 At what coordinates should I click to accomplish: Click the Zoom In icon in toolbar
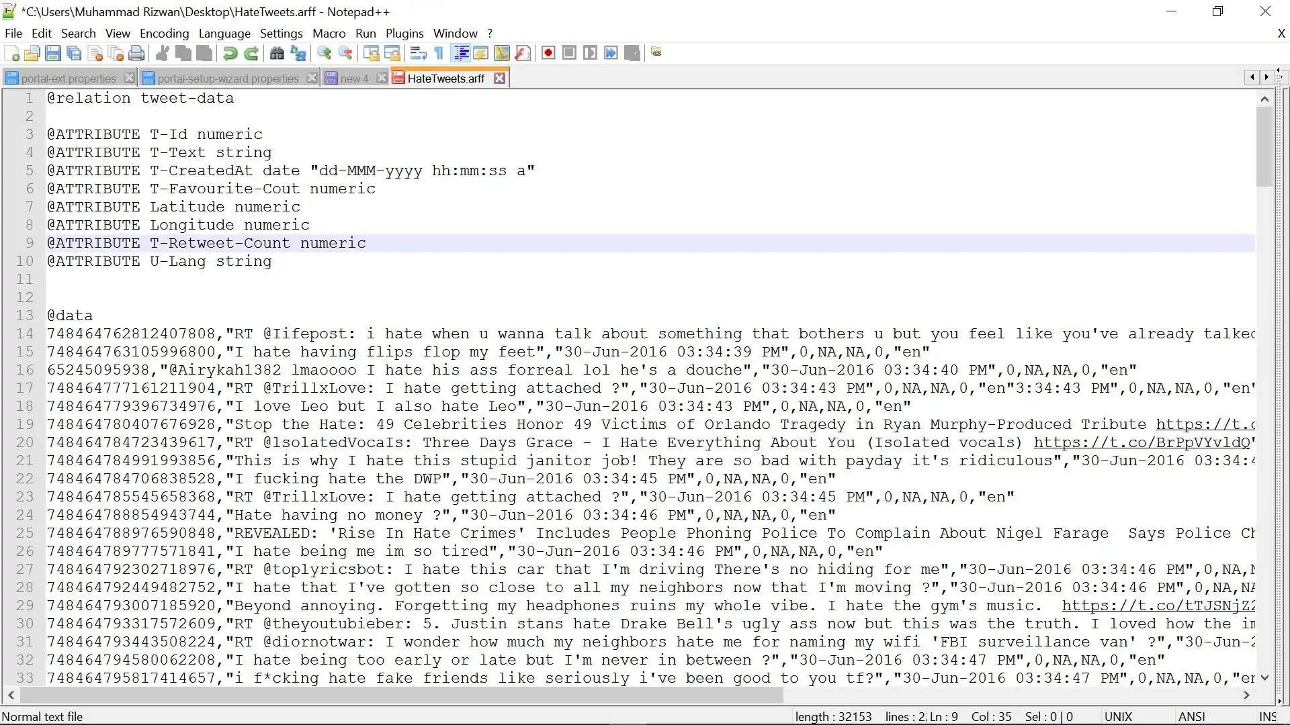coord(323,53)
